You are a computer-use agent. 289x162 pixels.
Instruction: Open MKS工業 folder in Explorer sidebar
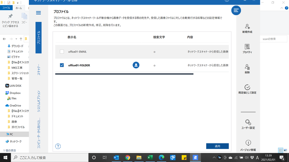click(15, 68)
